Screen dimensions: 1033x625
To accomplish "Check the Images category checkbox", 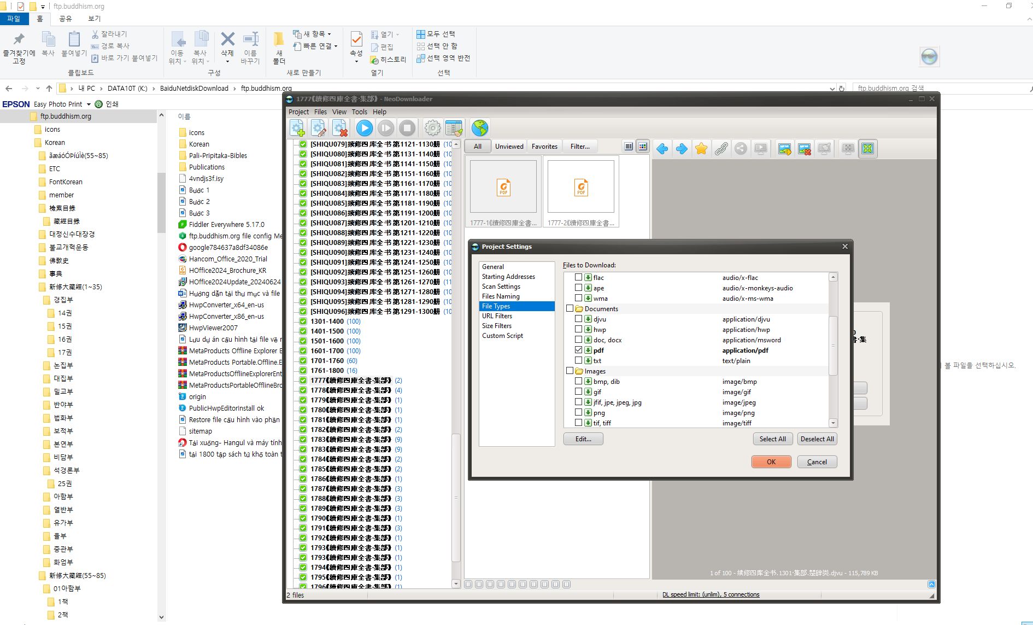I will tap(570, 371).
